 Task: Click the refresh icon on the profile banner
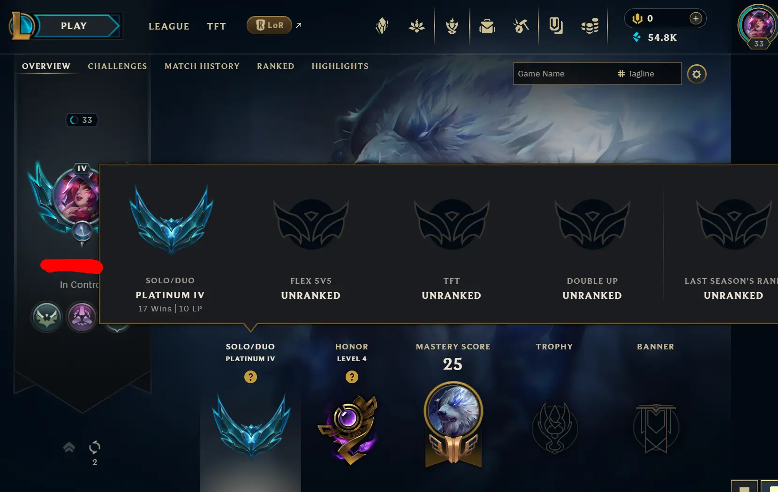coord(95,447)
